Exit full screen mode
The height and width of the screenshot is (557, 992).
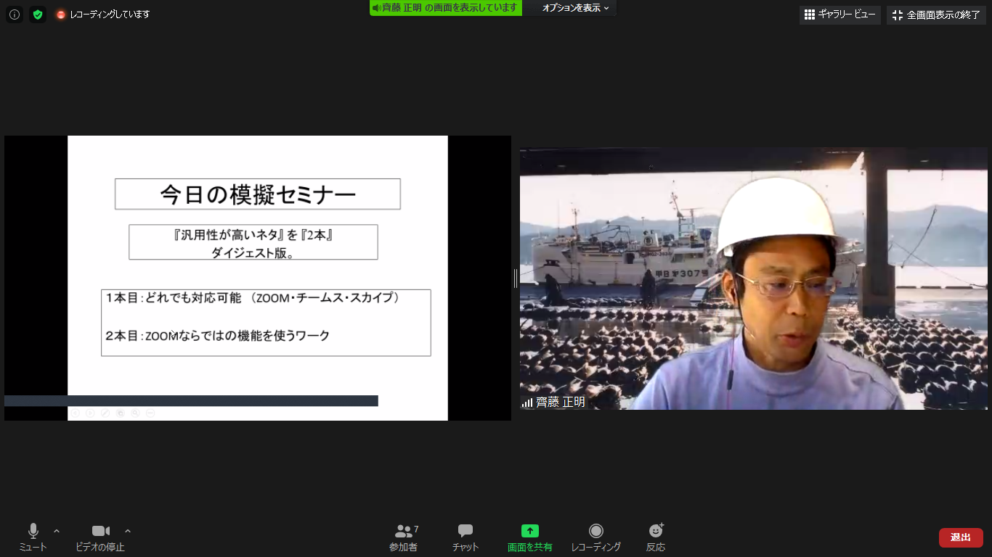click(936, 15)
